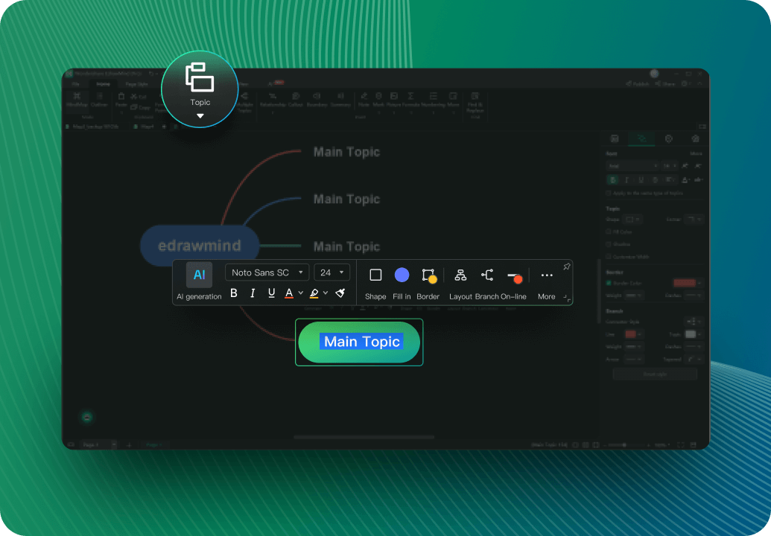The image size is (771, 536).
Task: Open Find & Replace in the ribbon
Action: [x=475, y=102]
